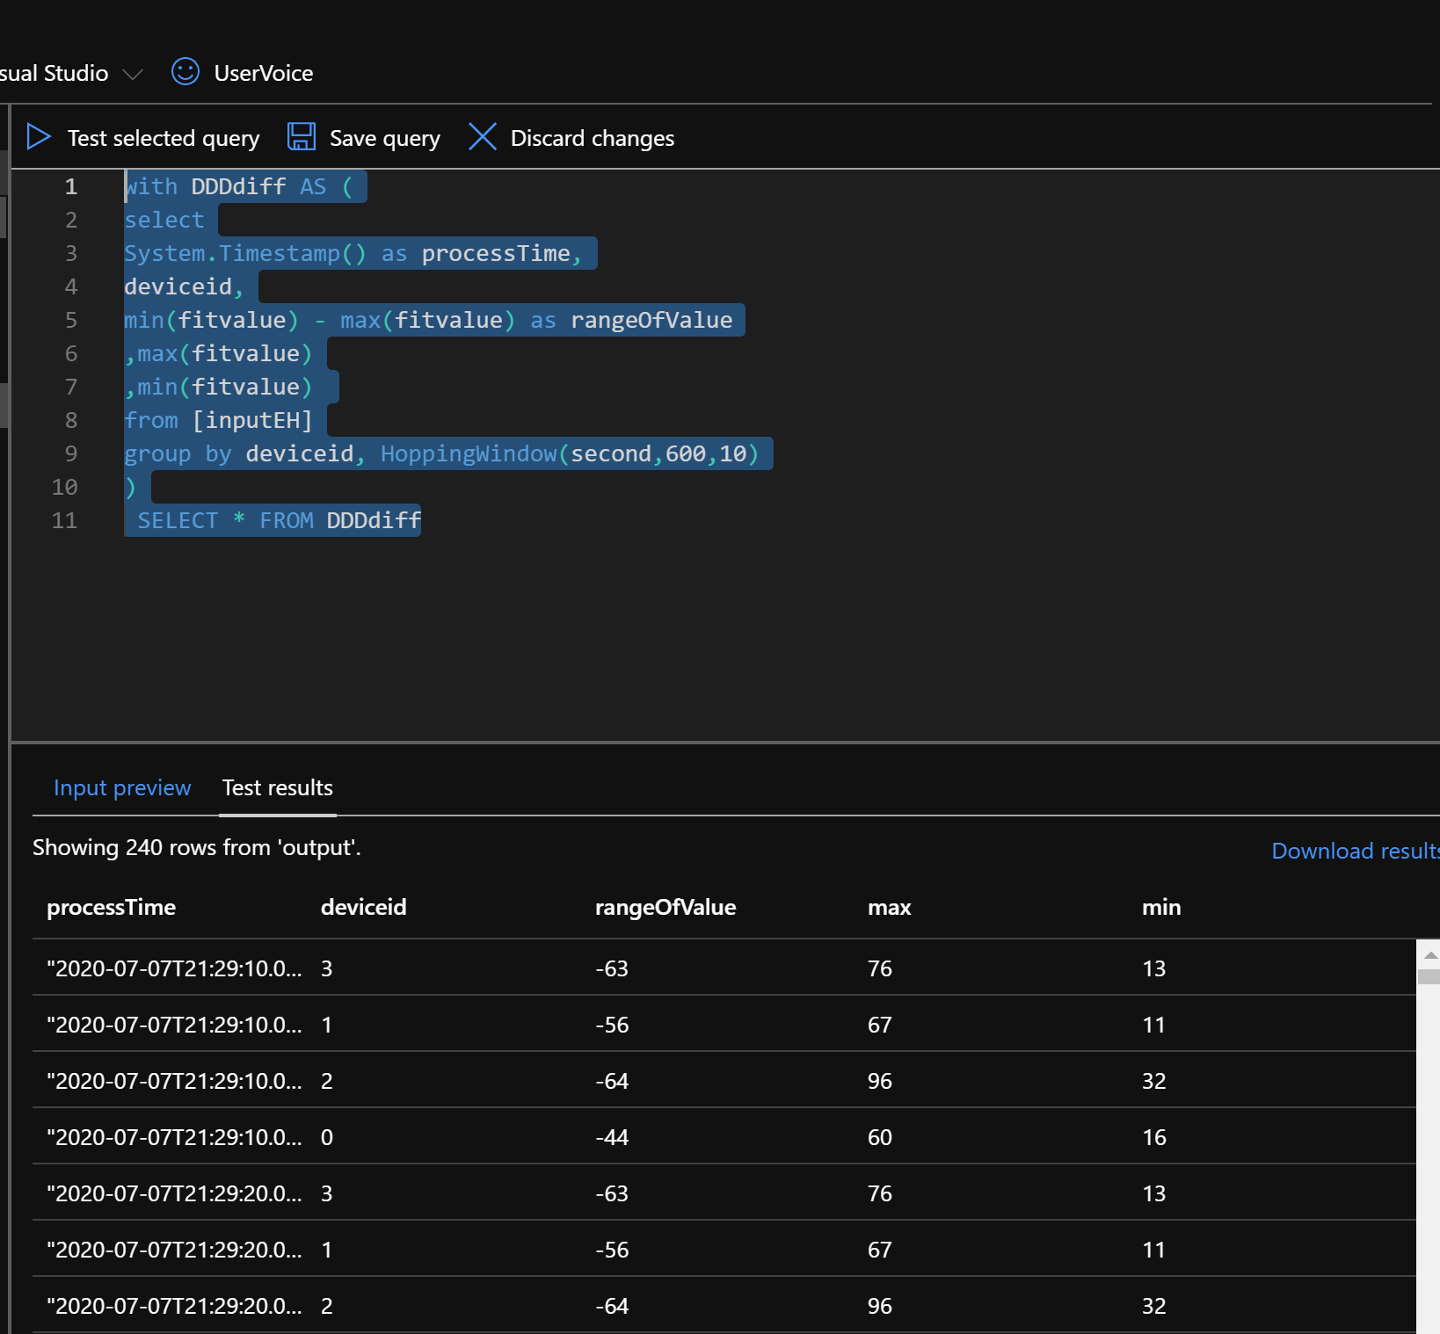Click rangeOfValue cell '-44'

[x=612, y=1137]
